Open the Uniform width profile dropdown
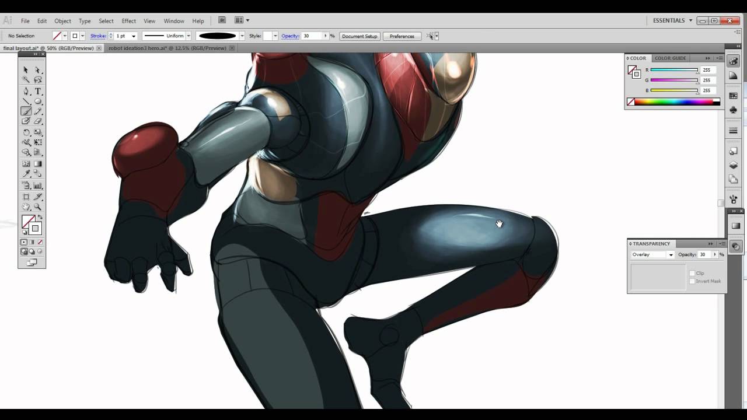The image size is (747, 420). (x=189, y=36)
